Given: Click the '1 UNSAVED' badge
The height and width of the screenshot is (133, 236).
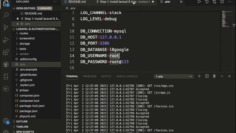Looking at the screenshot, I should coord(44,8).
